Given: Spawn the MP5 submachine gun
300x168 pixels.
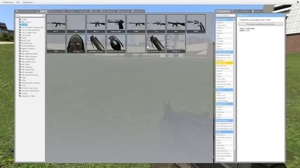Looking at the screenshot, I should (176, 24).
